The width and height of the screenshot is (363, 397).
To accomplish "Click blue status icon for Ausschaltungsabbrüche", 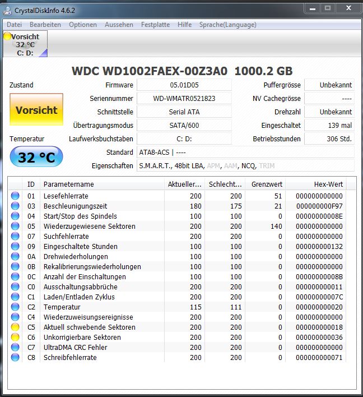I will (x=15, y=287).
